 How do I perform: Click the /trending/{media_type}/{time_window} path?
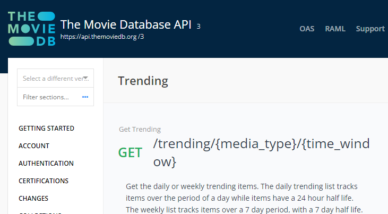tap(261, 153)
